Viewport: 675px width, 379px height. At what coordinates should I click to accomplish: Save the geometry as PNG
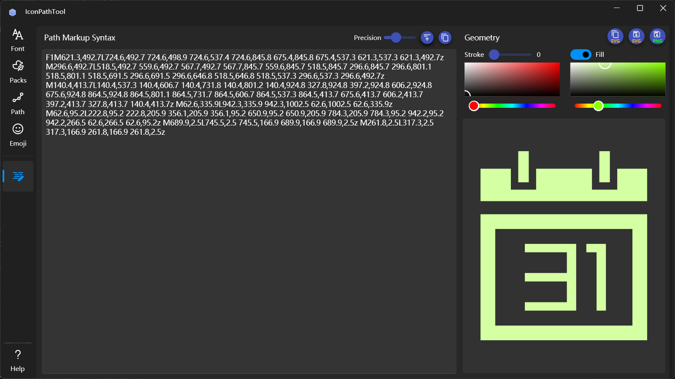click(x=657, y=36)
